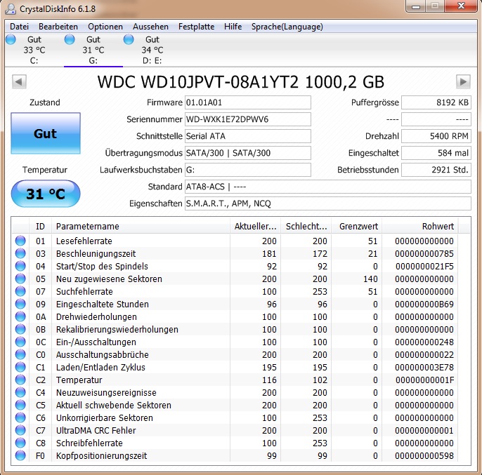The width and height of the screenshot is (482, 475).
Task: Click status icon for UltraDMA CRC Fehler
Action: coord(20,430)
